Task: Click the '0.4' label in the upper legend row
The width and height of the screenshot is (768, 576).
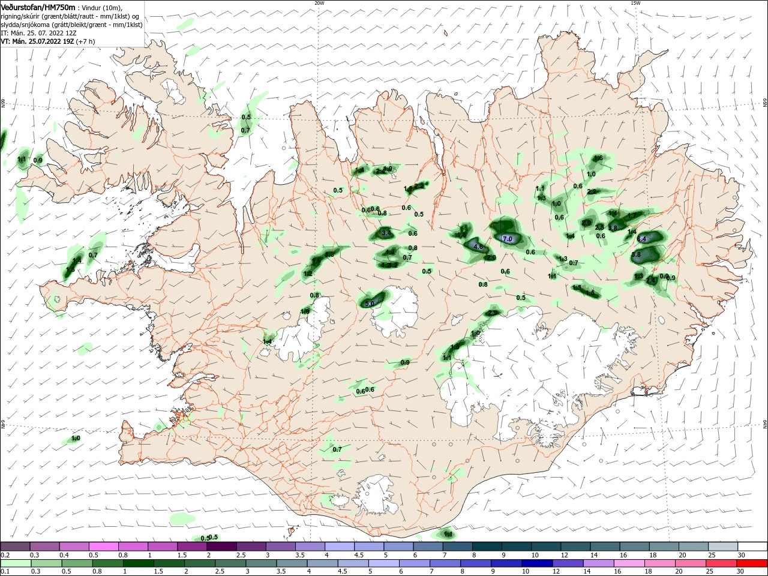Action: 64,555
